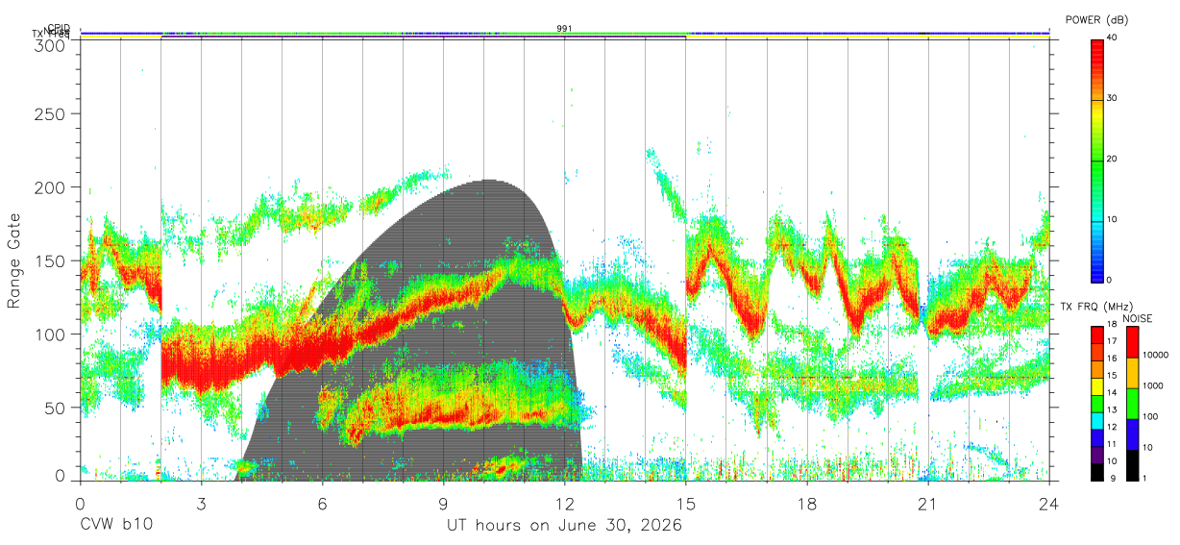Viewport: 1180px width, 545px height.
Task: Click the 17 label on the TX FRQ scale
Action: point(1113,342)
